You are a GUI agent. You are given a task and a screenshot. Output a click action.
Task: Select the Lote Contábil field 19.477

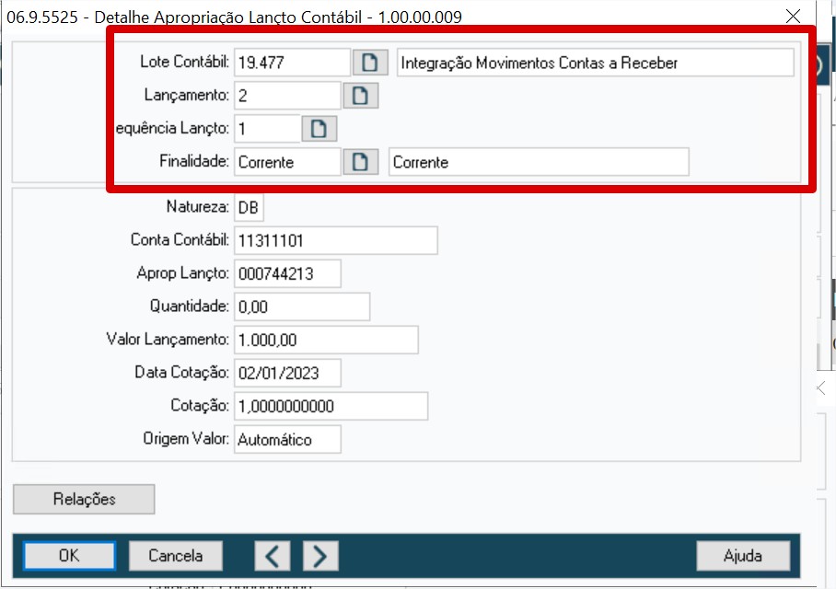pyautogui.click(x=292, y=63)
